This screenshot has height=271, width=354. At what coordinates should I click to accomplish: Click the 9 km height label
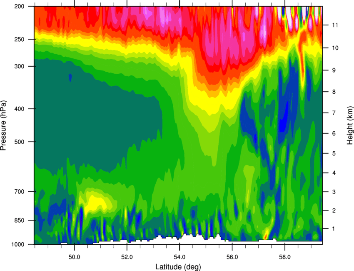tap(334, 70)
